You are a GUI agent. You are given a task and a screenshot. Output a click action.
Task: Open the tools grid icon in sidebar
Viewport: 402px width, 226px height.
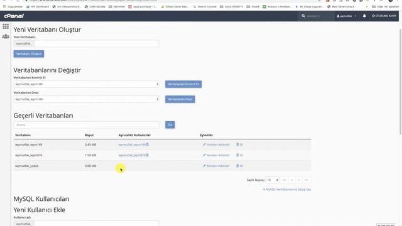point(6,26)
